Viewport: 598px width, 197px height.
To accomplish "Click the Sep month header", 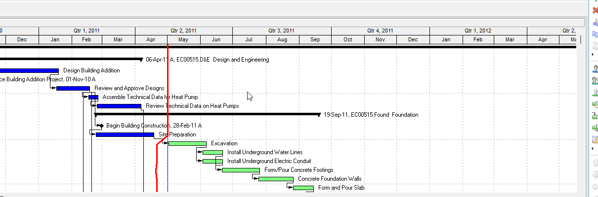I will (x=315, y=39).
